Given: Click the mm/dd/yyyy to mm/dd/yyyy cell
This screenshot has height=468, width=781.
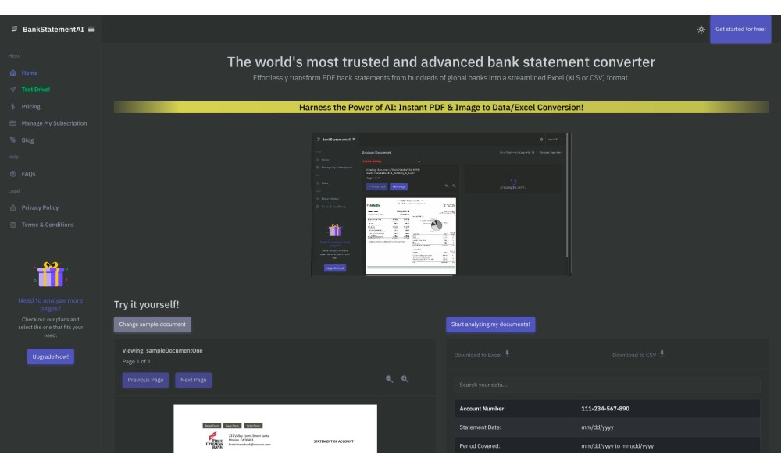Looking at the screenshot, I should point(668,445).
